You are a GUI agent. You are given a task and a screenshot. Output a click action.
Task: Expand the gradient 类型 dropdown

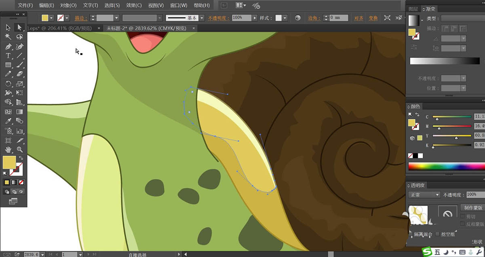pyautogui.click(x=463, y=19)
